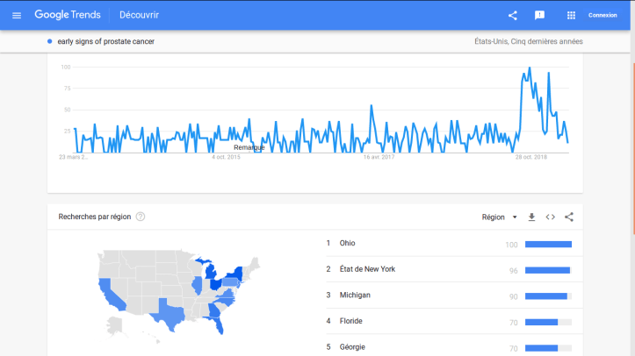Image resolution: width=635 pixels, height=356 pixels.
Task: Select Floride in the region list
Action: pos(351,321)
